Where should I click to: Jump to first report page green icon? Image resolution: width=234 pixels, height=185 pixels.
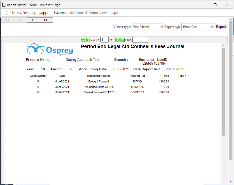click(83, 40)
